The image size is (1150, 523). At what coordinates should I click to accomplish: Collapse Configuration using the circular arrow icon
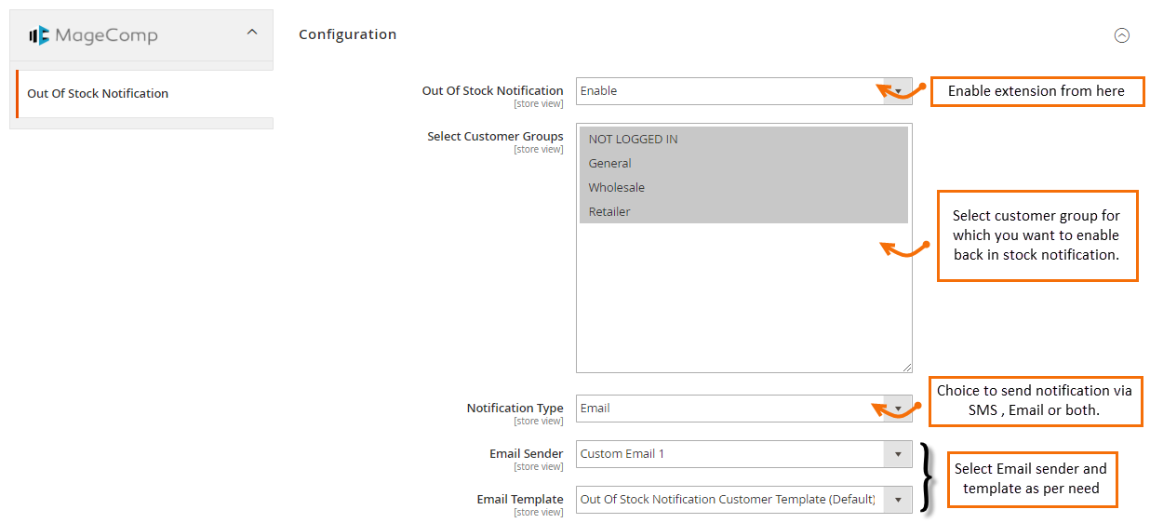[x=1121, y=35]
